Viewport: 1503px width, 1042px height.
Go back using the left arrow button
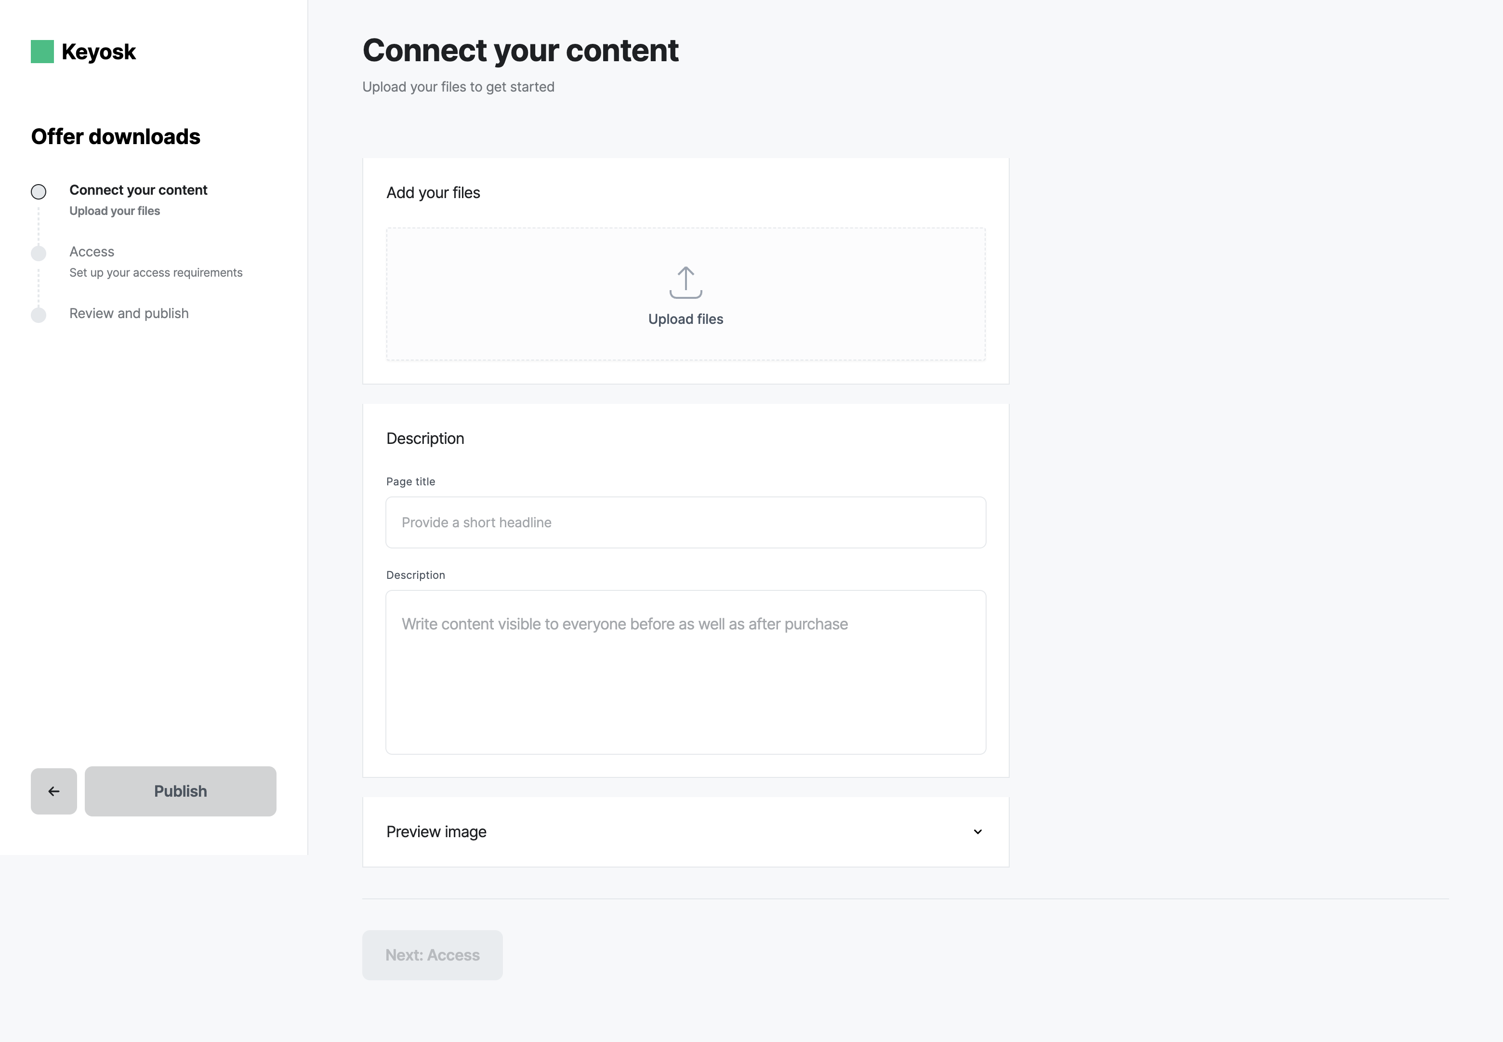click(x=53, y=791)
